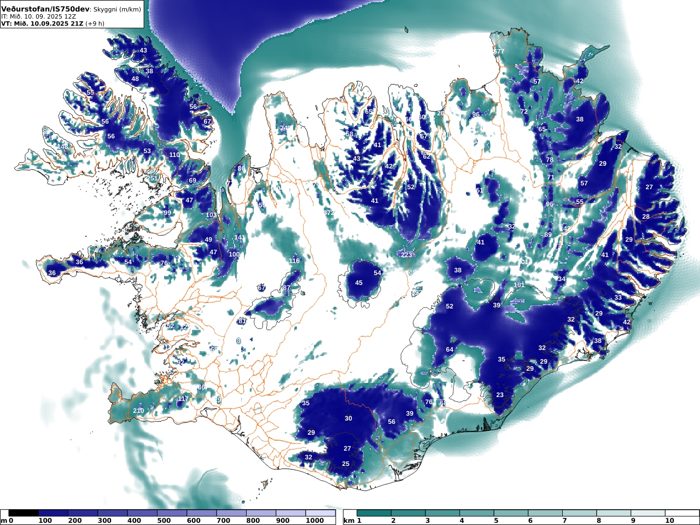
Task: Select the 81 value in the west
Action: (x=241, y=322)
